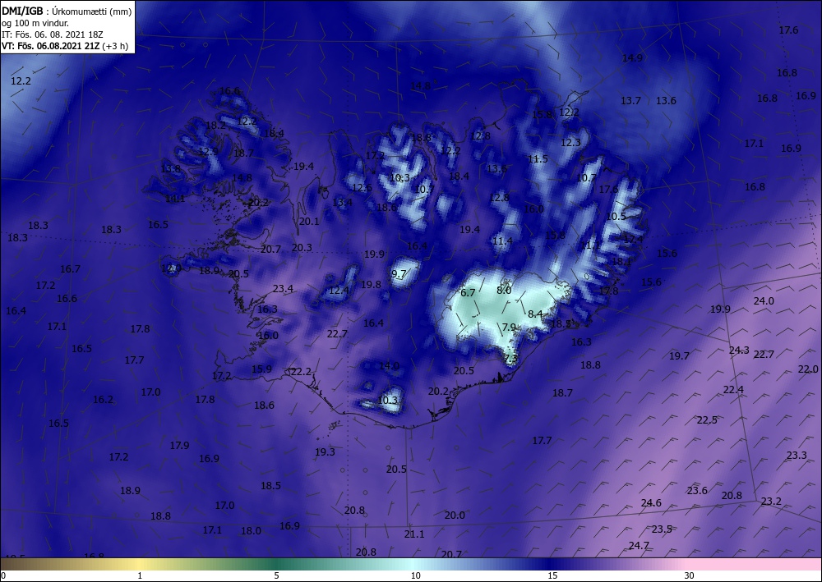Click the 24.0 value on the map
The width and height of the screenshot is (822, 582).
(x=764, y=301)
